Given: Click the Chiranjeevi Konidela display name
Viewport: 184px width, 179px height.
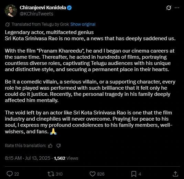Looking at the screenshot, I should coord(43,8).
